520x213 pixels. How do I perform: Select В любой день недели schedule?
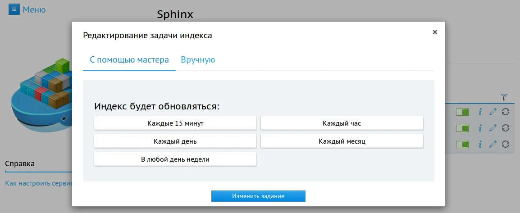pos(175,159)
